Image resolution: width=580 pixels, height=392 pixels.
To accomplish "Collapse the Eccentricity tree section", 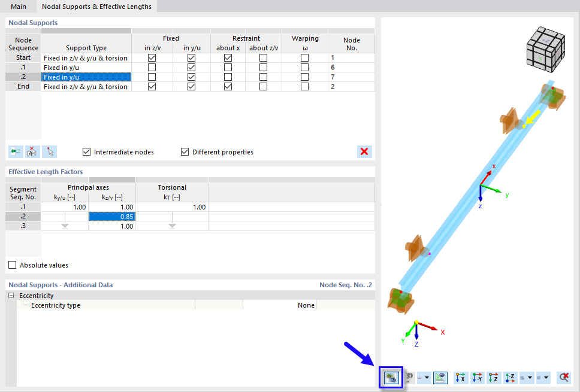I will tap(11, 296).
